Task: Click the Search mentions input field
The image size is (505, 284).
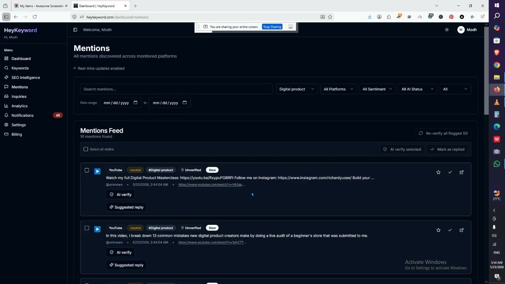Action: (x=176, y=89)
